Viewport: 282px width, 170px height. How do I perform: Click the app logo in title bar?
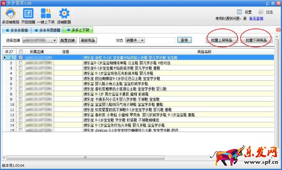click(x=3, y=3)
